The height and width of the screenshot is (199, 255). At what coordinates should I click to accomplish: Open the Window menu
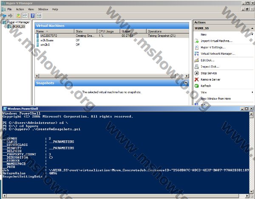43,9
